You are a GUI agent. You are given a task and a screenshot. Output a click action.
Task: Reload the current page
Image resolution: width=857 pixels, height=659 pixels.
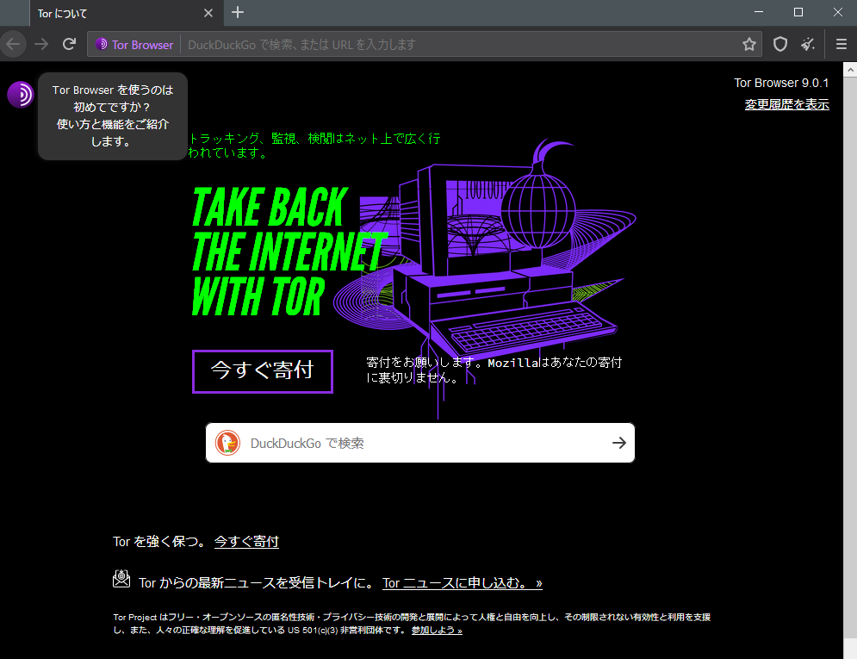click(x=69, y=44)
